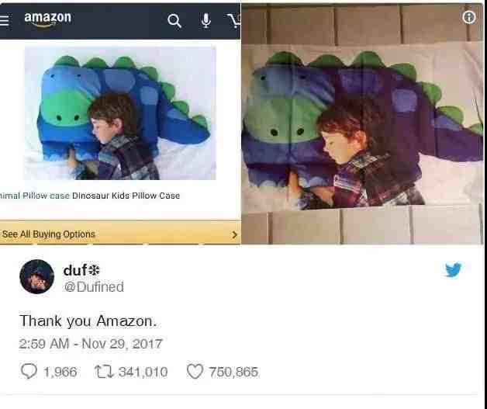Like the tweet with heart icon
This screenshot has width=487, height=409.
click(195, 372)
